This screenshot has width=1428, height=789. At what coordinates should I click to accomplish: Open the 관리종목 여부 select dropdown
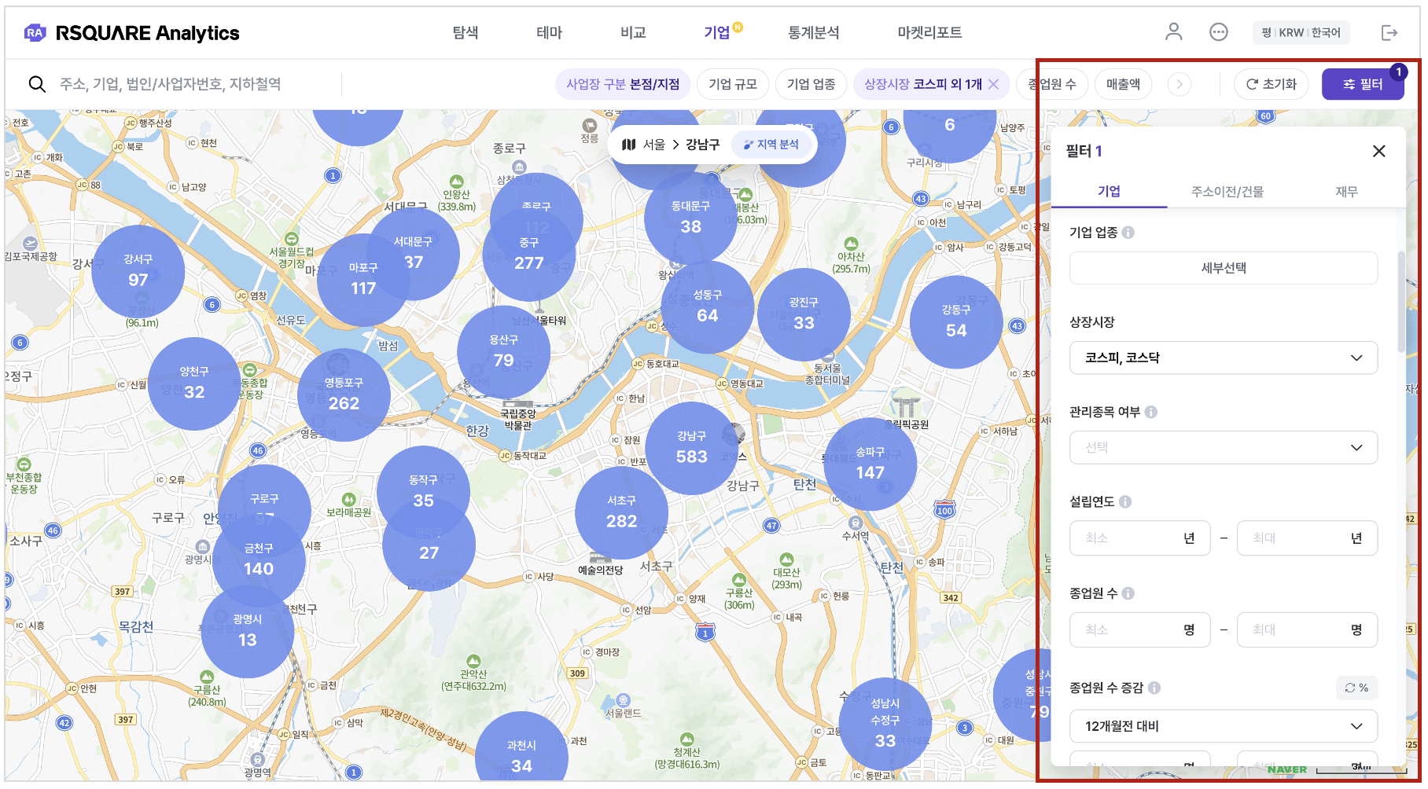click(x=1223, y=447)
